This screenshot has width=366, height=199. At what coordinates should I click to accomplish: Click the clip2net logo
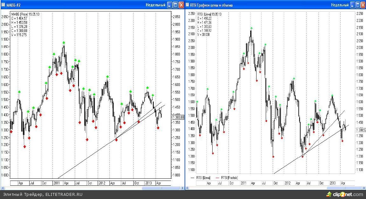coord(345,194)
